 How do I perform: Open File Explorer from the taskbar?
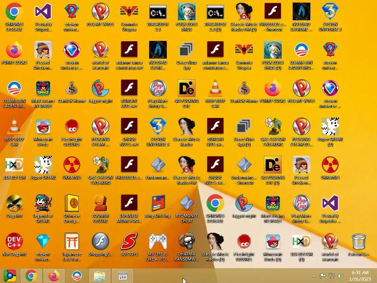(100, 276)
